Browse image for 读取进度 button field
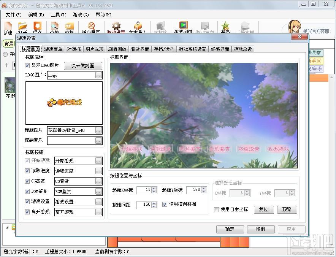 coord(98,171)
